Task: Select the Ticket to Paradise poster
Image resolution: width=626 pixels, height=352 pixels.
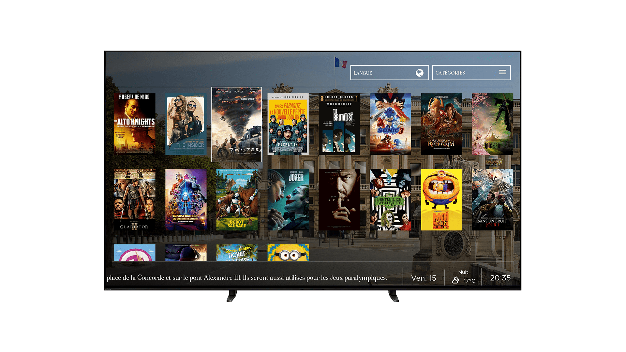Action: coord(237,253)
